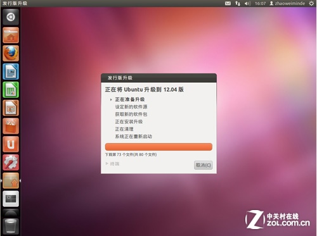Open the user menu zhaoweiminde

tap(287, 3)
